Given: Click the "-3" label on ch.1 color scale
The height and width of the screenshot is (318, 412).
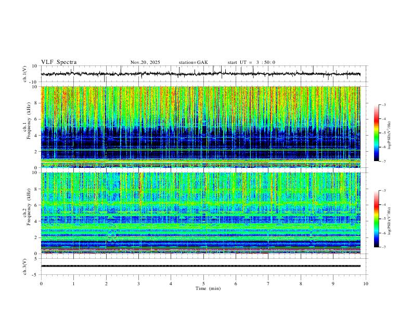Looking at the screenshot, I should (384, 104).
